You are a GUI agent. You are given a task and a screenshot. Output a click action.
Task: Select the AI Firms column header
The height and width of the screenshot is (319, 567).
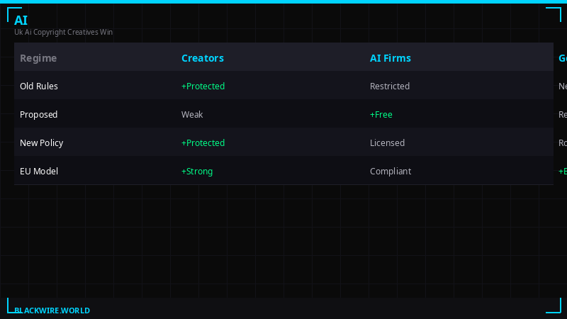click(391, 58)
